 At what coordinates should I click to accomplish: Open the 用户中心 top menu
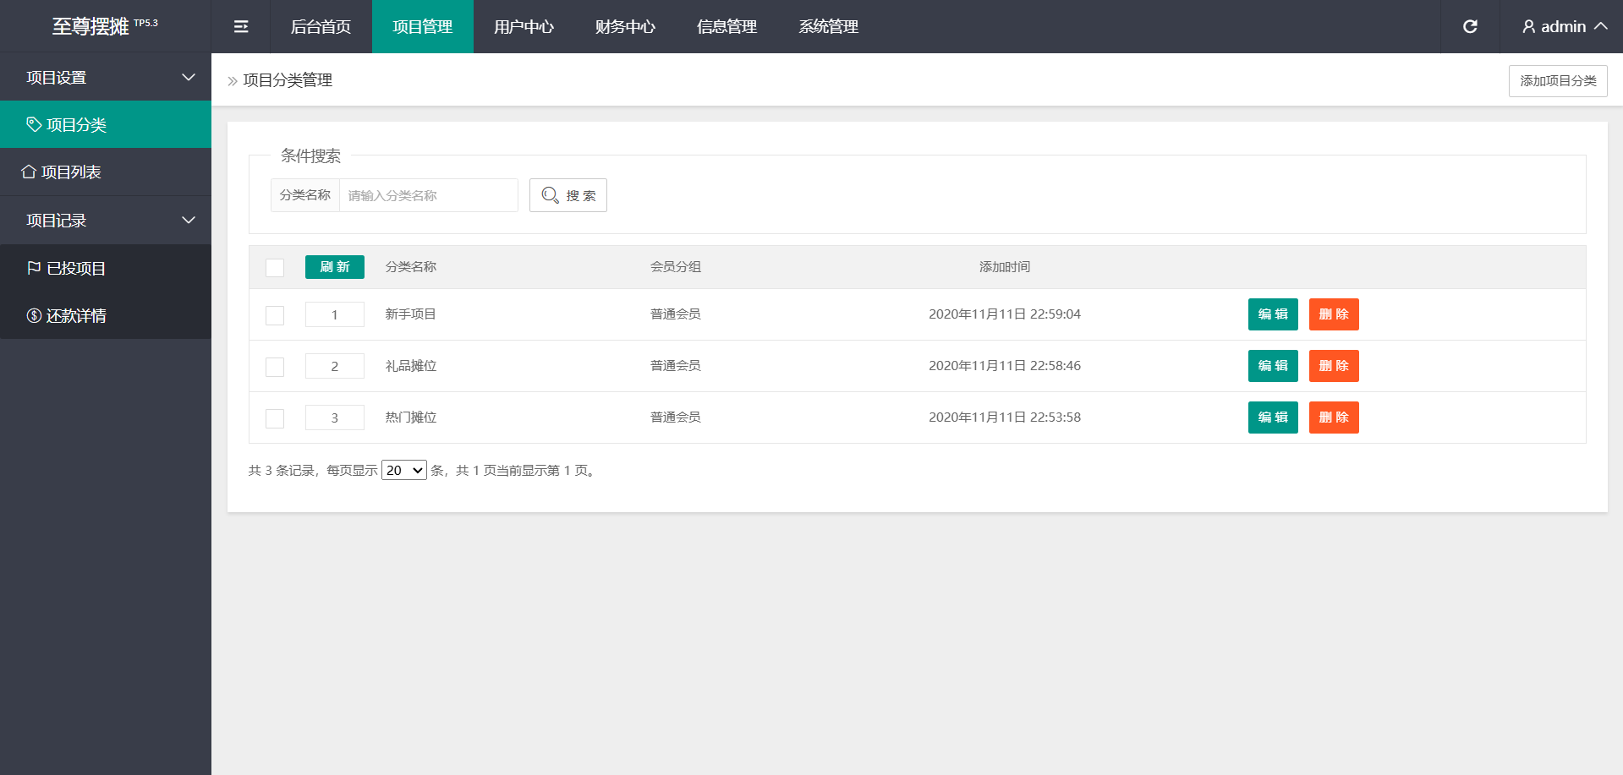(524, 27)
